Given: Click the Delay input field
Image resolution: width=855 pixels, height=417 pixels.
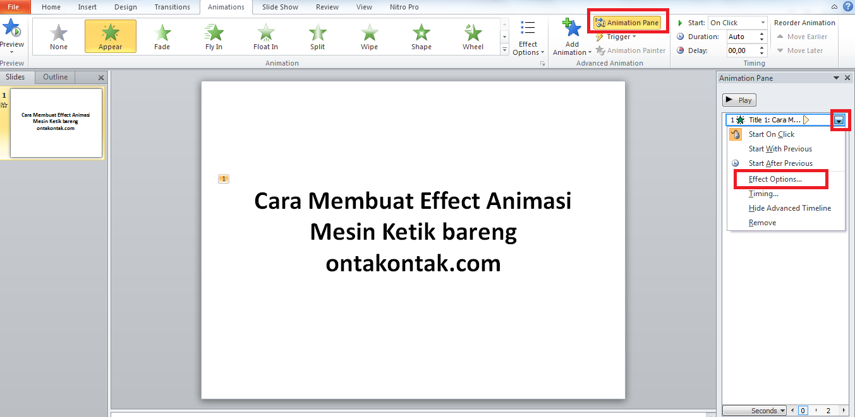Looking at the screenshot, I should click(x=741, y=50).
